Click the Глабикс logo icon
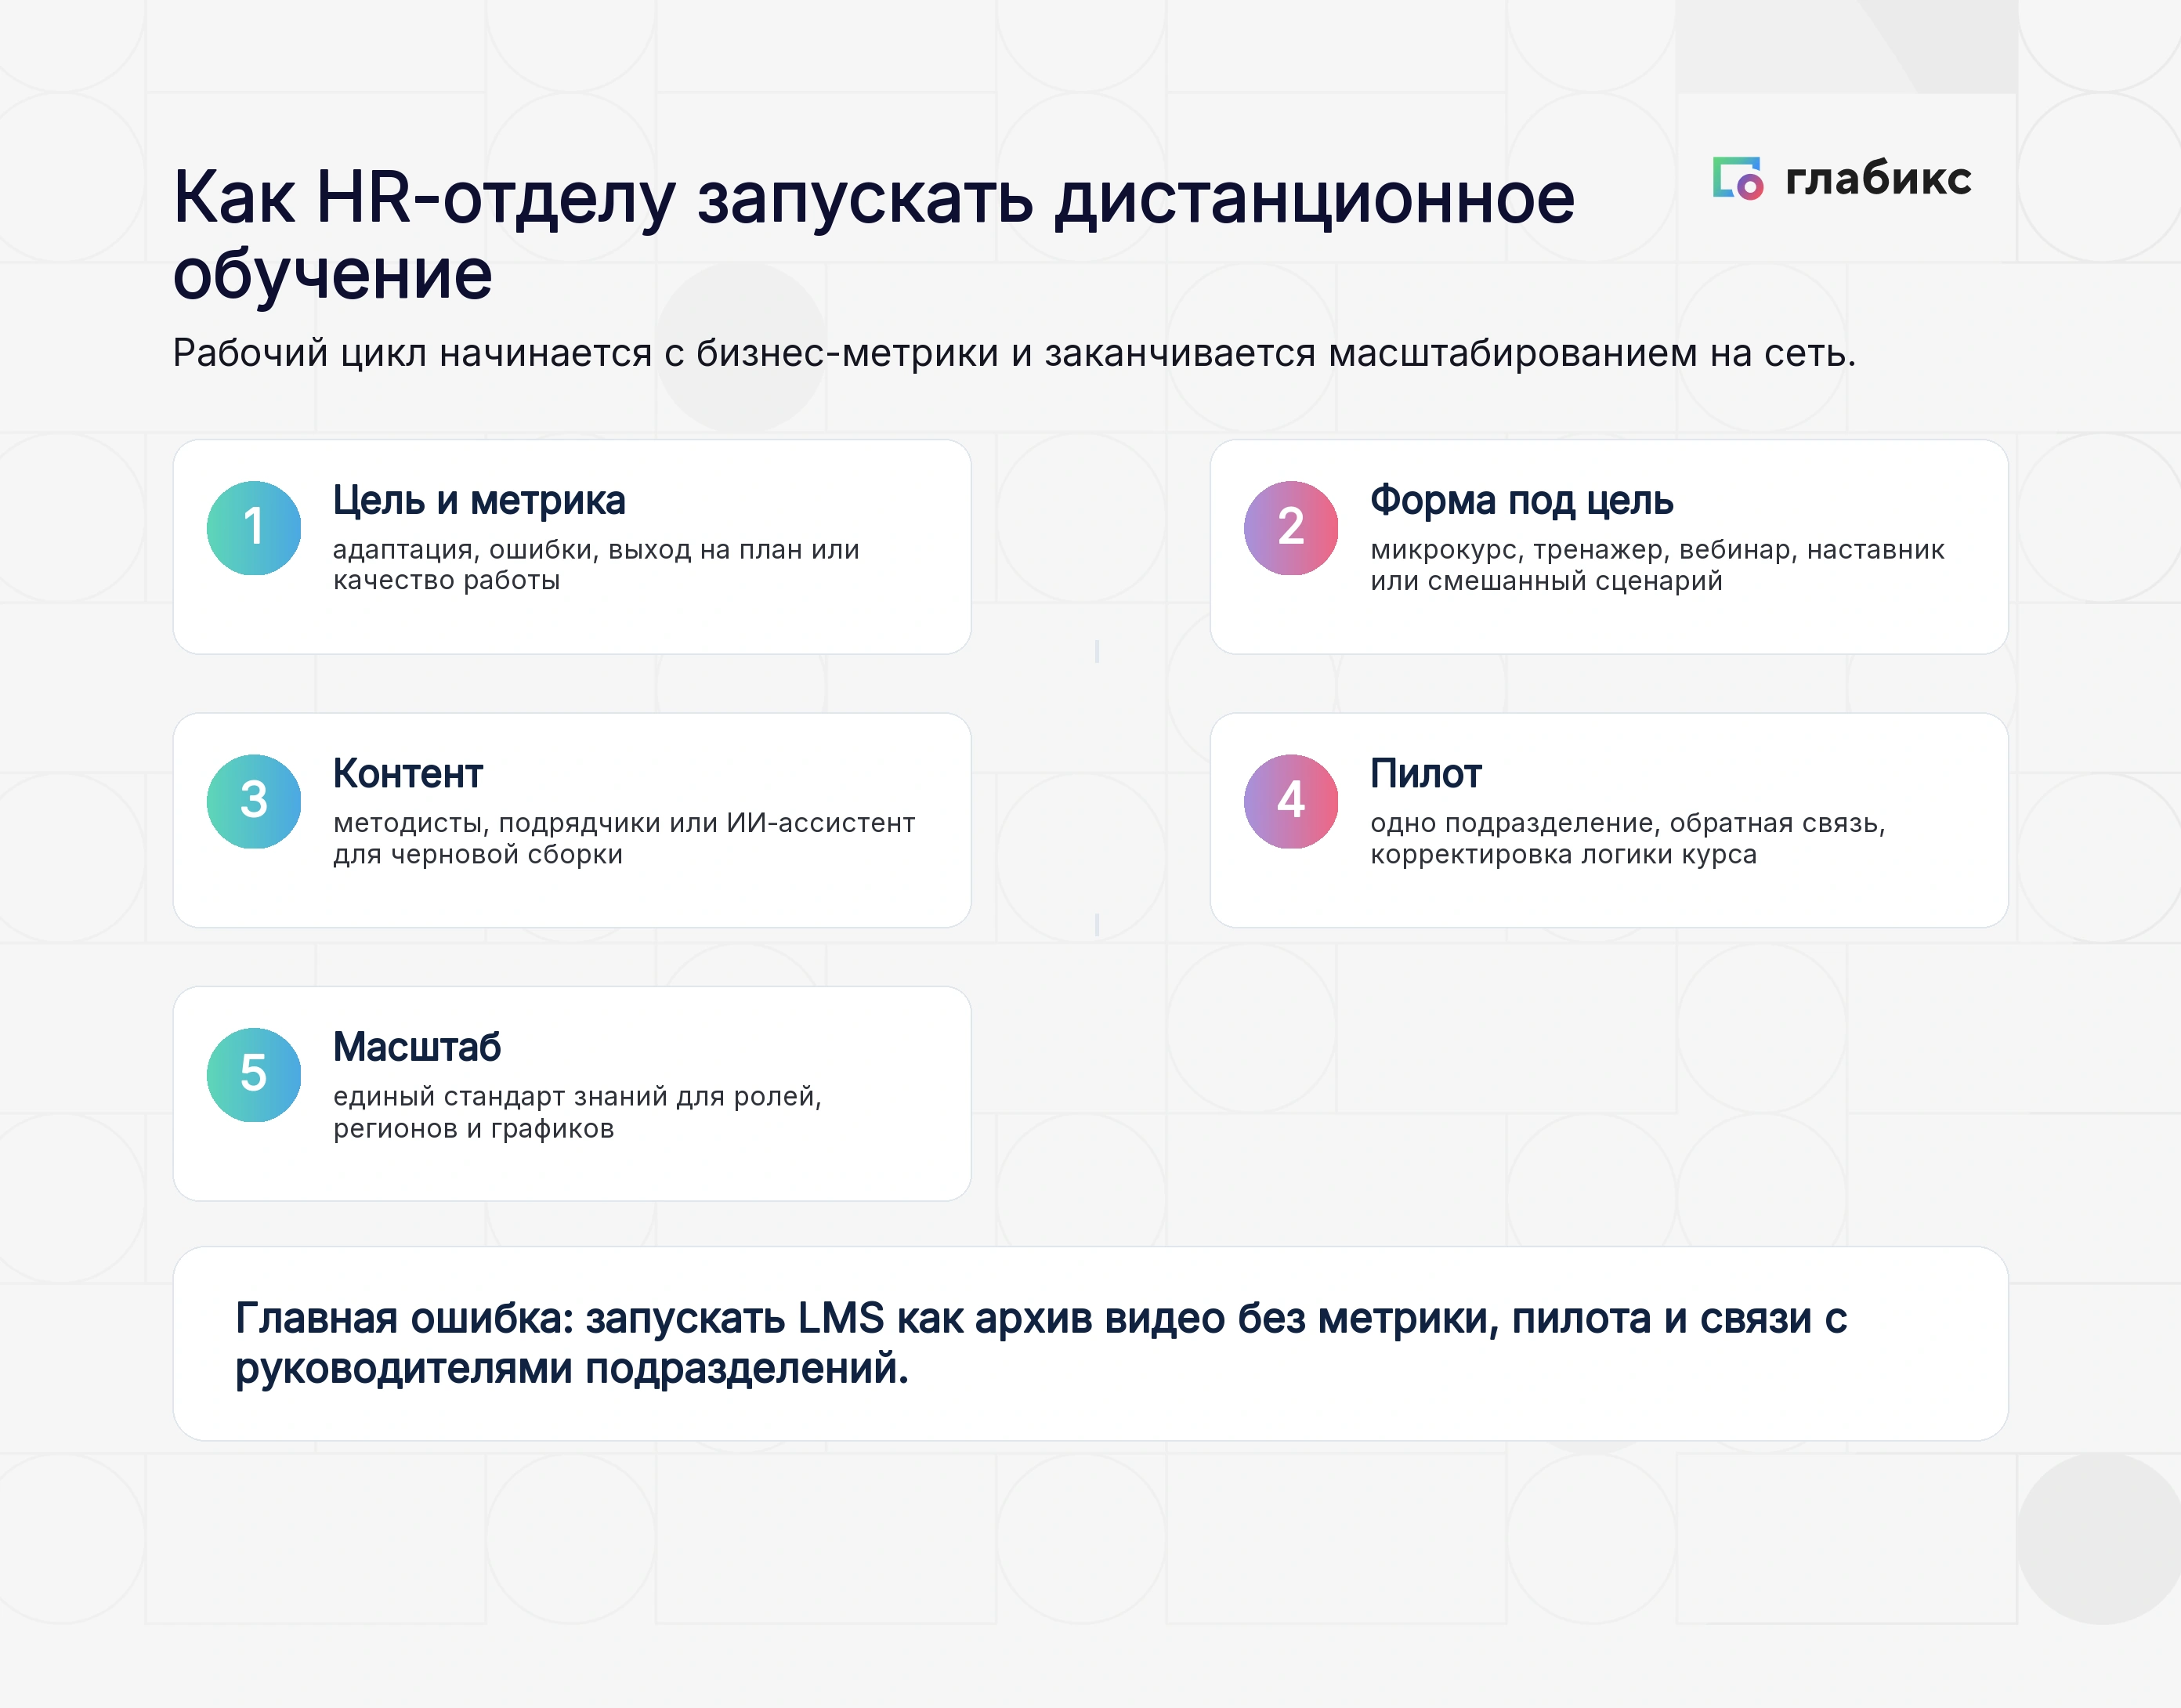Screen dimensions: 2181x1708 1737,178
